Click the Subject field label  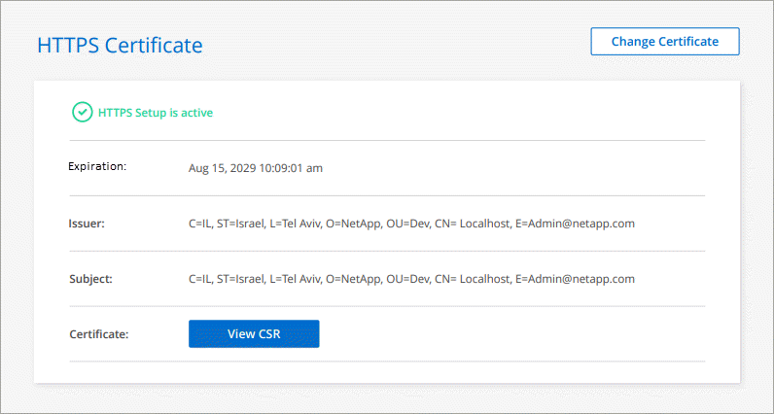pyautogui.click(x=89, y=278)
